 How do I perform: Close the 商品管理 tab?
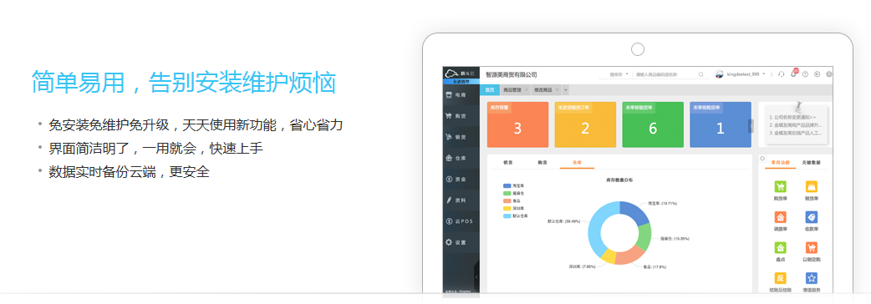(x=526, y=90)
